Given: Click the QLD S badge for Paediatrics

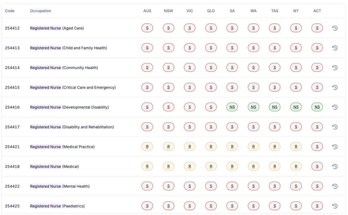Looking at the screenshot, I should (211, 206).
